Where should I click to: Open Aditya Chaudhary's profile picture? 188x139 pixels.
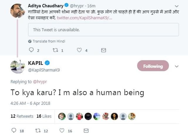[18, 11]
